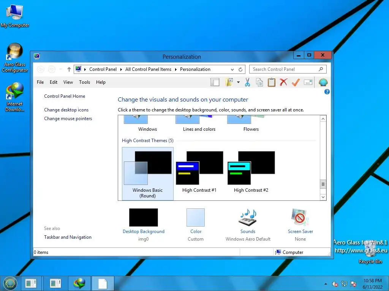Show hidden tray icons arrow
This screenshot has width=389, height=291.
click(326, 284)
